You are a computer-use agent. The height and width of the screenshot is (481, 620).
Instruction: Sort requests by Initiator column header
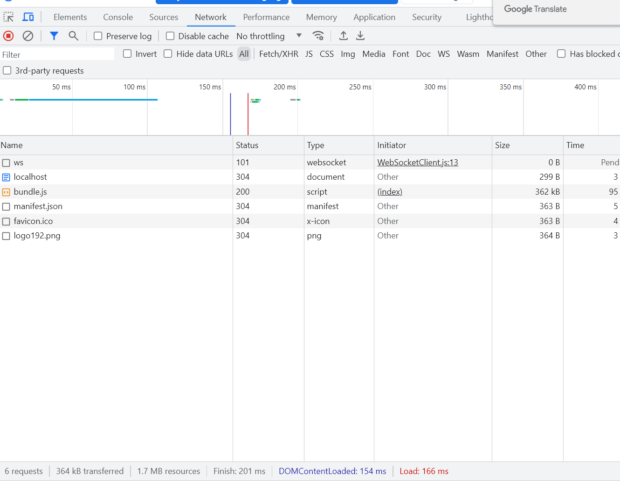click(433, 145)
